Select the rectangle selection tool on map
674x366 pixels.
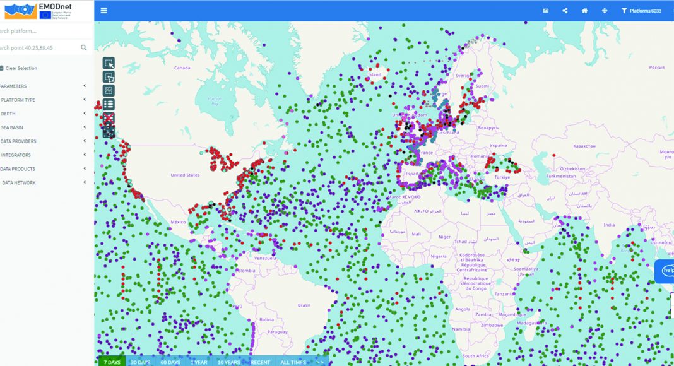109,63
